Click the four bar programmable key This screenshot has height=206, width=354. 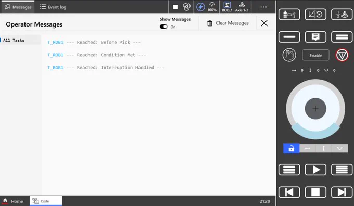(x=342, y=170)
